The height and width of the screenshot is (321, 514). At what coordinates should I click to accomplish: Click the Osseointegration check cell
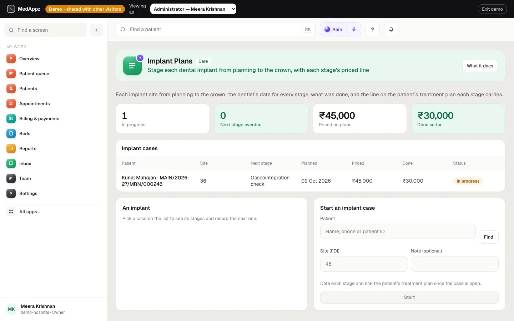(x=270, y=181)
